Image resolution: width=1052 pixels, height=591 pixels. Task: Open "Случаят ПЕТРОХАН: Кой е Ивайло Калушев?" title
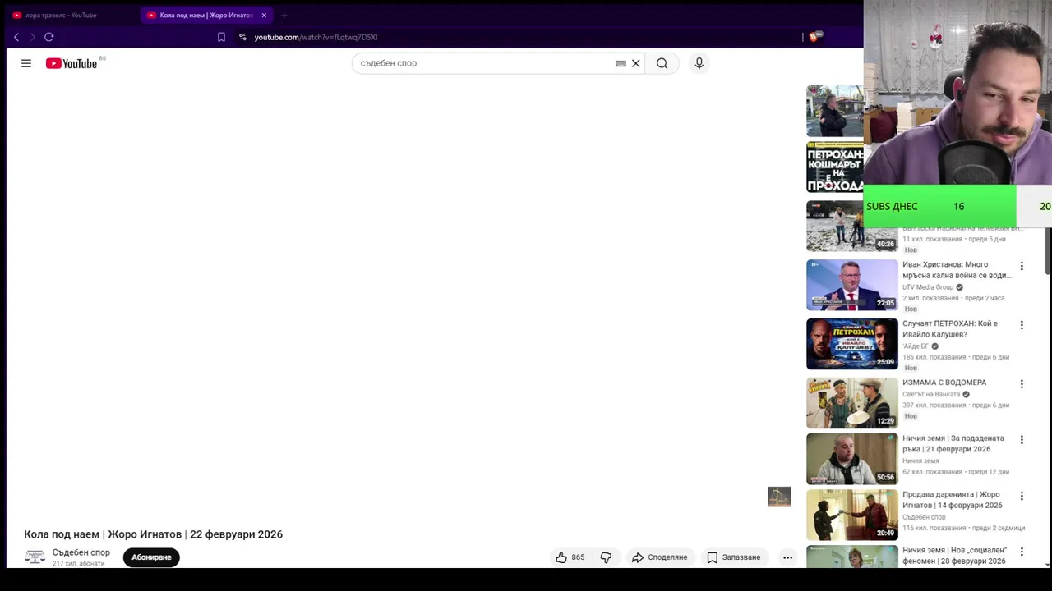pos(950,328)
